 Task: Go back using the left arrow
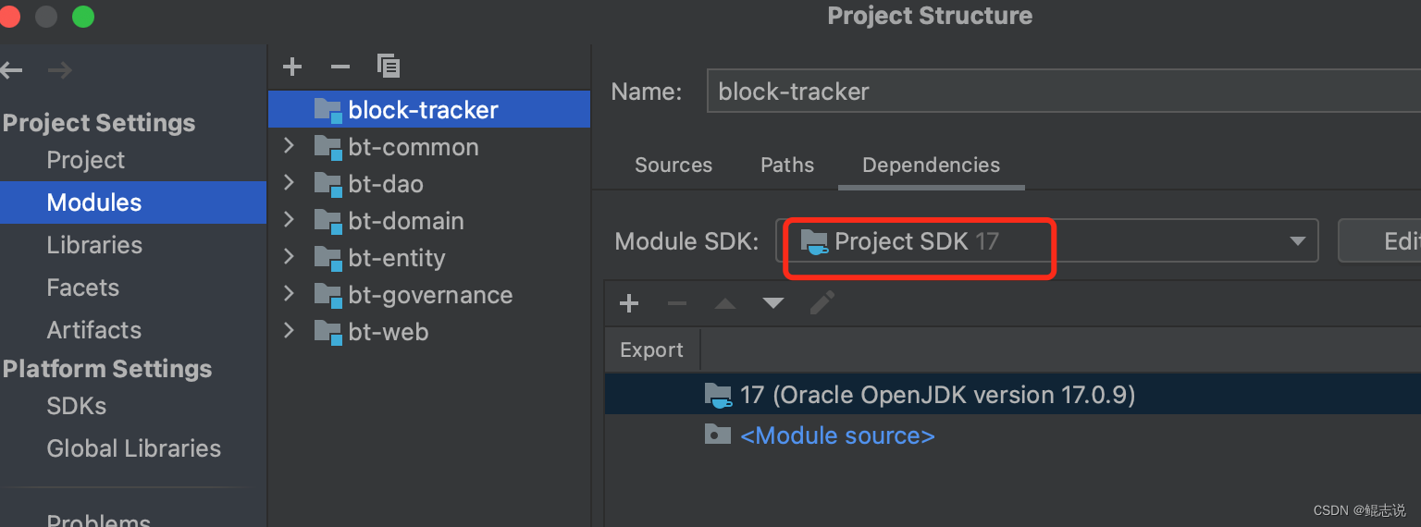10,70
